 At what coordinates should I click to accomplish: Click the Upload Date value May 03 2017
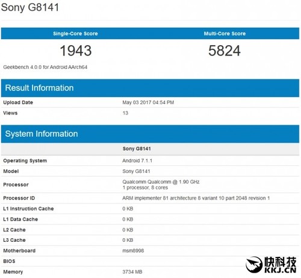(148, 103)
